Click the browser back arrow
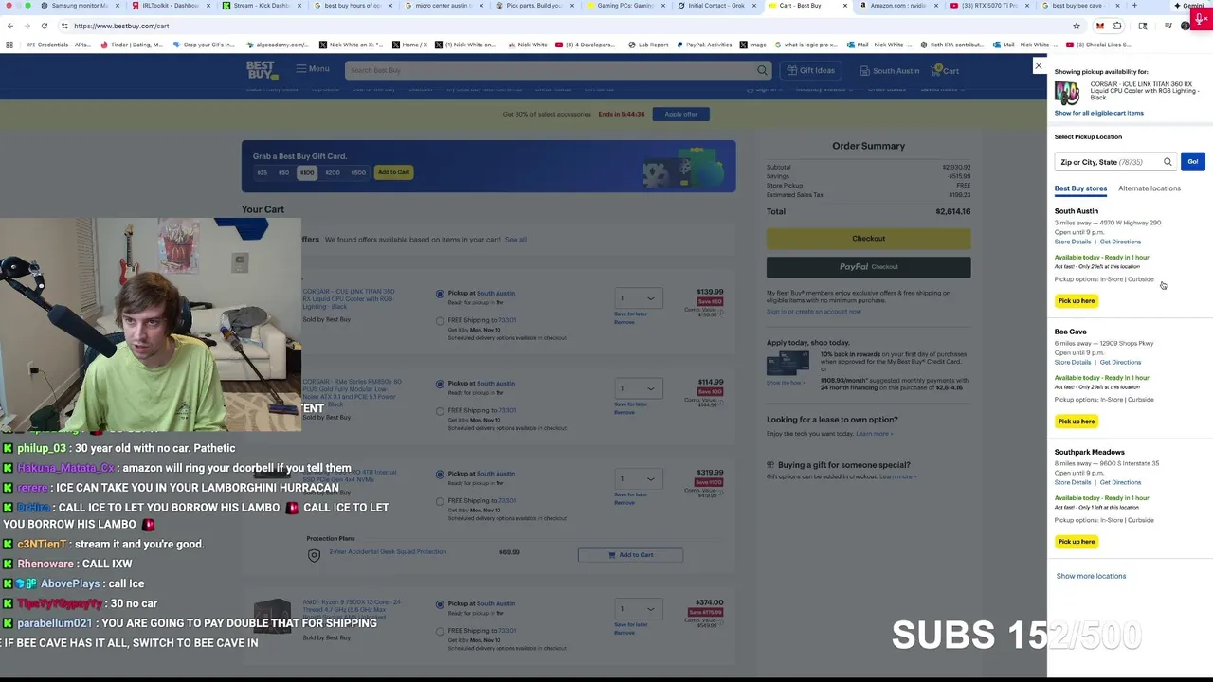The height and width of the screenshot is (682, 1213). click(9, 26)
